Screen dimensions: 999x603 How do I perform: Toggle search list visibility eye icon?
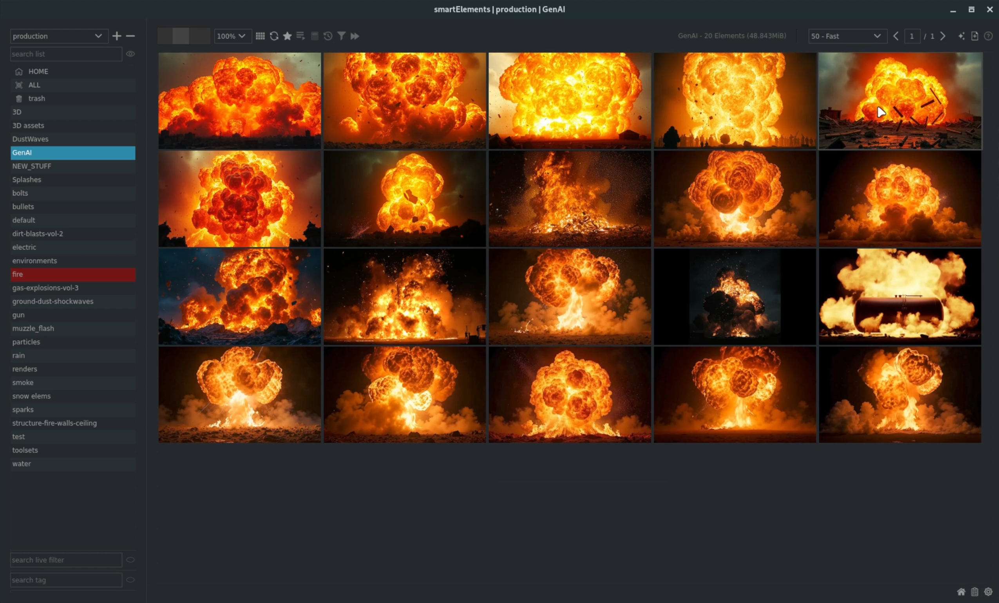coord(130,54)
